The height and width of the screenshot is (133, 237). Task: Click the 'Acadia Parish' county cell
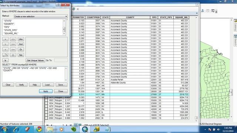click(130, 80)
